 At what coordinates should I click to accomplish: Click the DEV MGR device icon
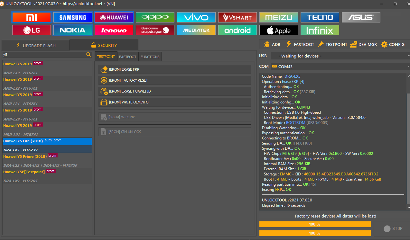[354, 44]
